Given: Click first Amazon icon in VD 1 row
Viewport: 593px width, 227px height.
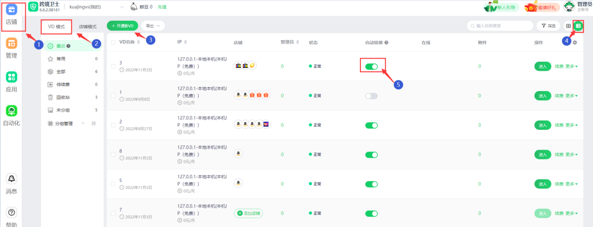Looking at the screenshot, I should point(239,95).
